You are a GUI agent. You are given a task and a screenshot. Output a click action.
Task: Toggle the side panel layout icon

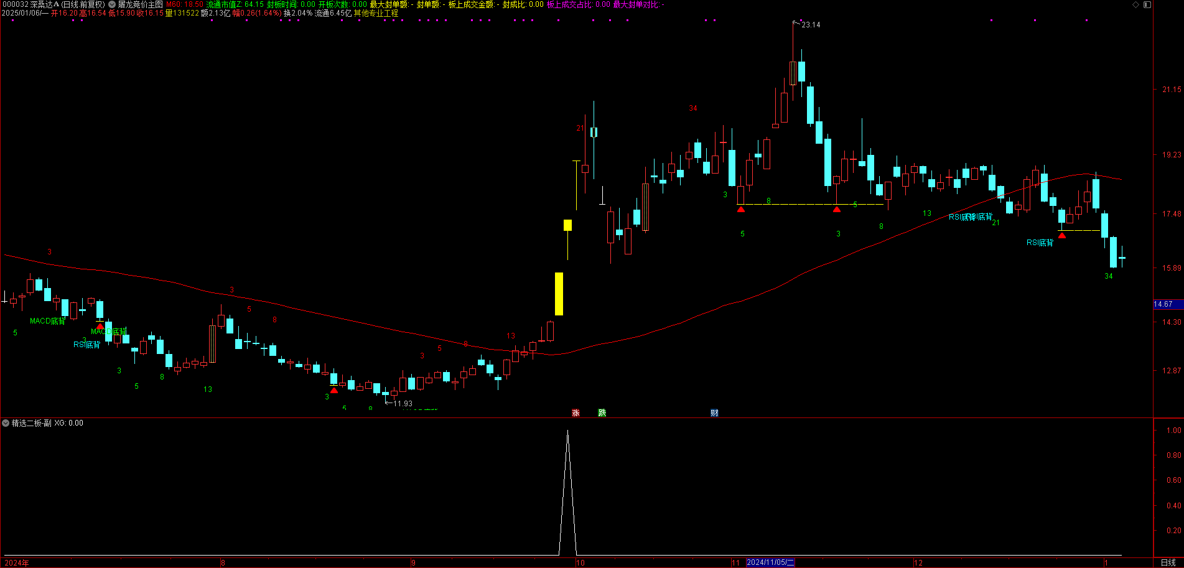[x=1147, y=4]
